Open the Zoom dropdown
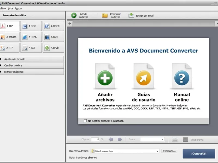Viewport: 218px width, 163px height. pyautogui.click(x=152, y=139)
